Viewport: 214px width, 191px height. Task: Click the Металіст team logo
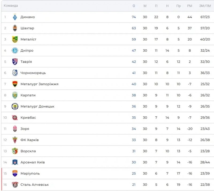pyautogui.click(x=15, y=39)
